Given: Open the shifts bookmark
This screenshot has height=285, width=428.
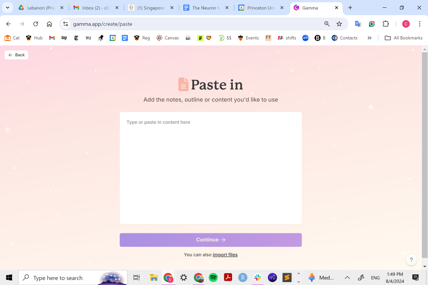Looking at the screenshot, I should (x=287, y=38).
